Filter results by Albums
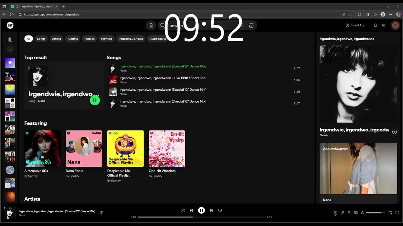 [x=72, y=39]
